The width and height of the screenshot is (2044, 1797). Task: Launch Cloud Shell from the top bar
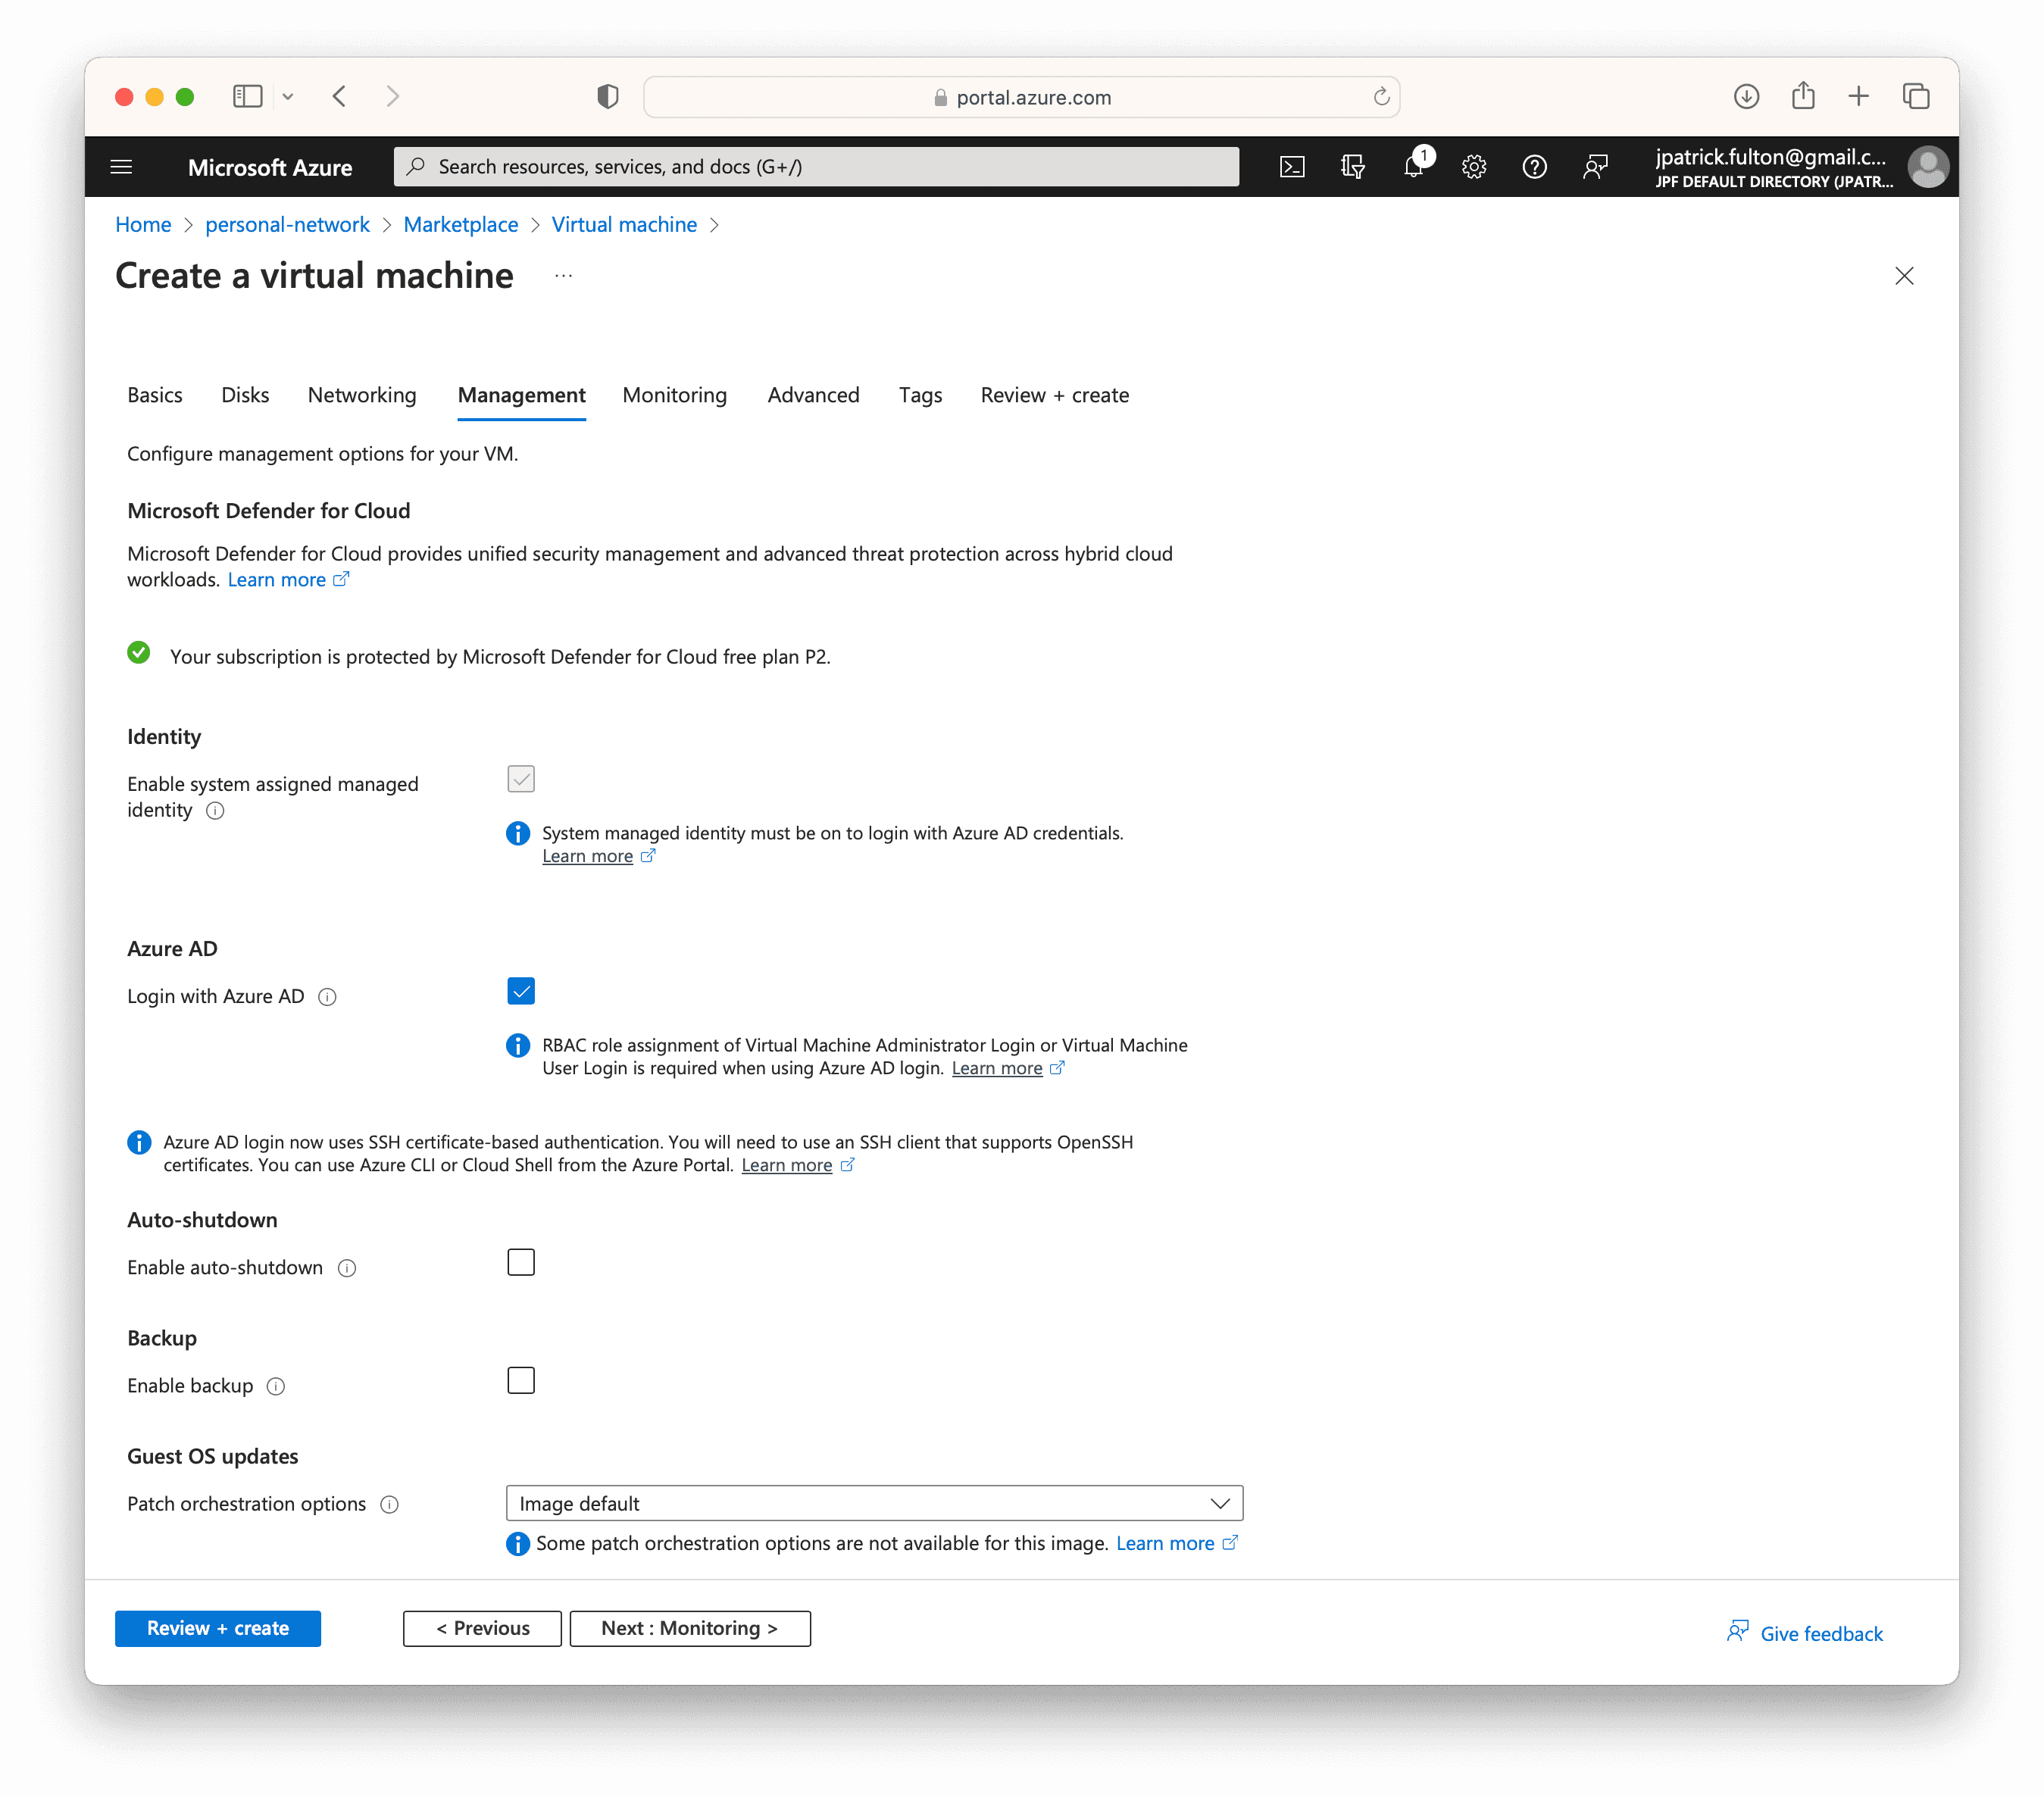(1292, 167)
